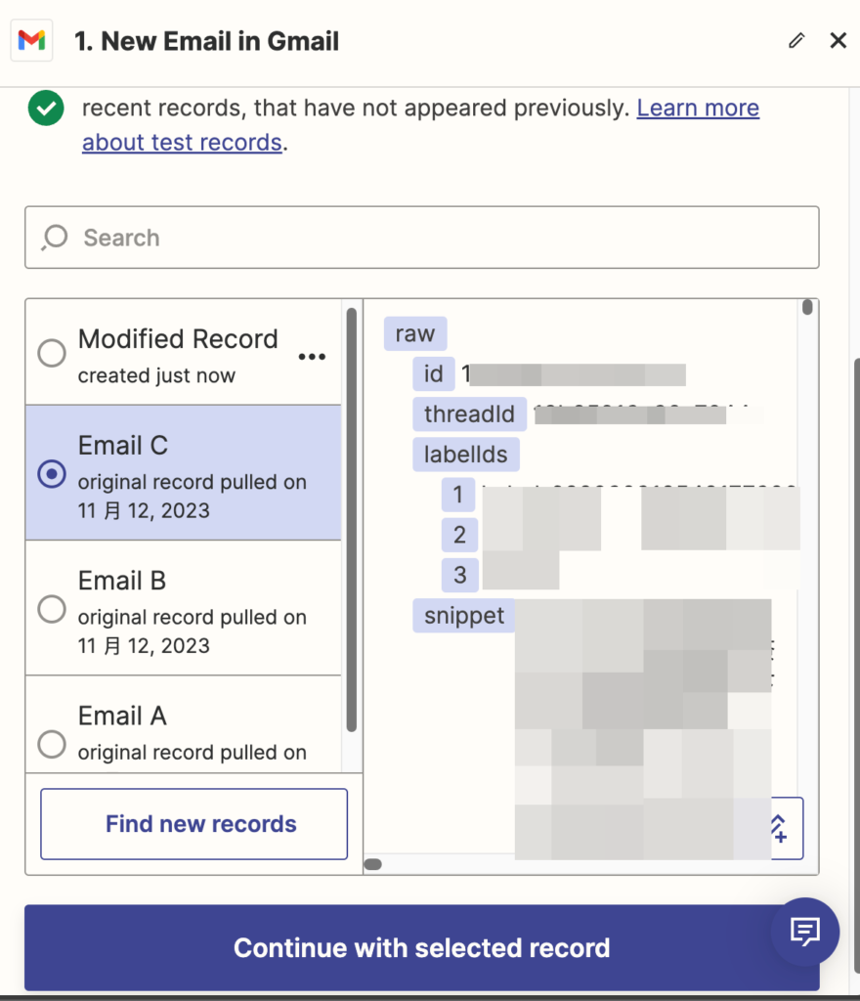Click 'created just now' subtitle text
860x1001 pixels.
click(x=157, y=375)
